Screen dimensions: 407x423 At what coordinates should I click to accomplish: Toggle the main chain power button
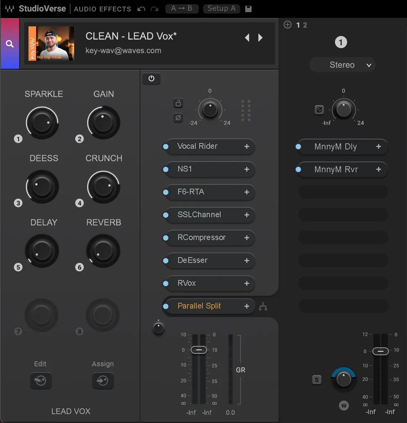coord(151,78)
